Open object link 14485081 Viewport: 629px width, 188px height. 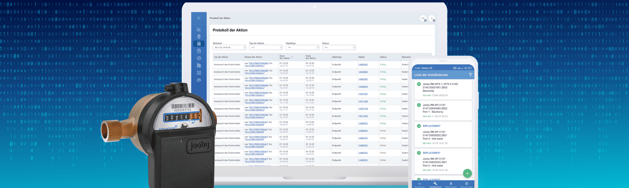(x=363, y=64)
